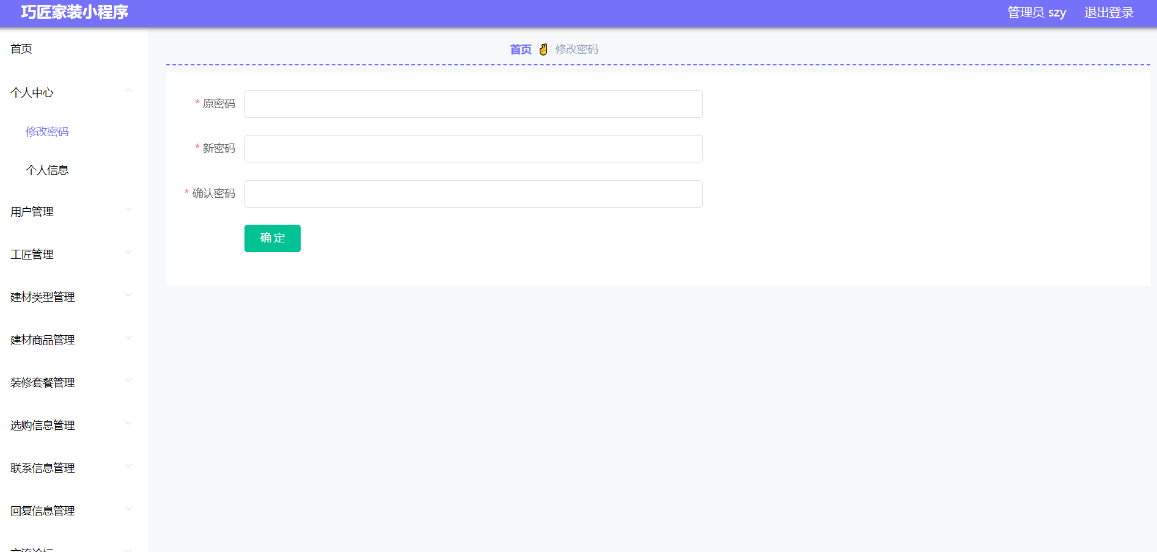Expand the 联系信息管理 chevron
The image size is (1157, 552).
pos(128,466)
